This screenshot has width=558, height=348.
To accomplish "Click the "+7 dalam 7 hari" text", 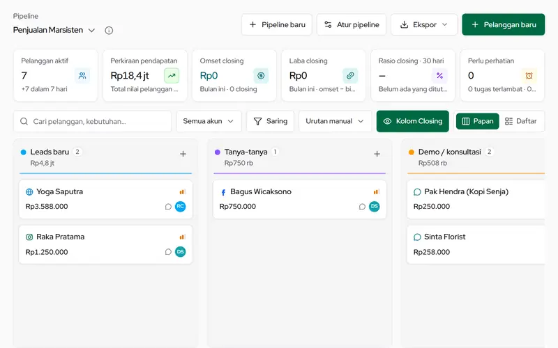I will [x=44, y=89].
